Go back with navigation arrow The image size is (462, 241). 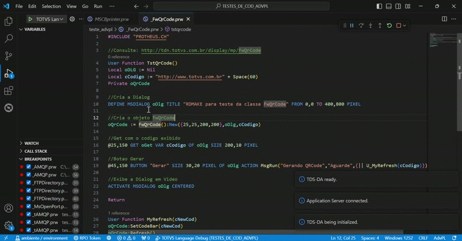tap(136, 6)
